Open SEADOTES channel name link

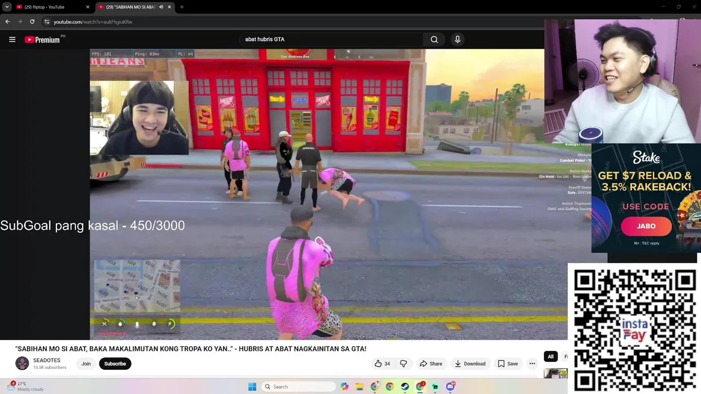pos(47,361)
